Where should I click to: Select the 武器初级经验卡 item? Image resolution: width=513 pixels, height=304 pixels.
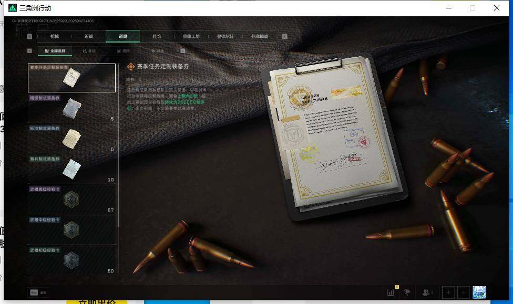[x=71, y=260]
